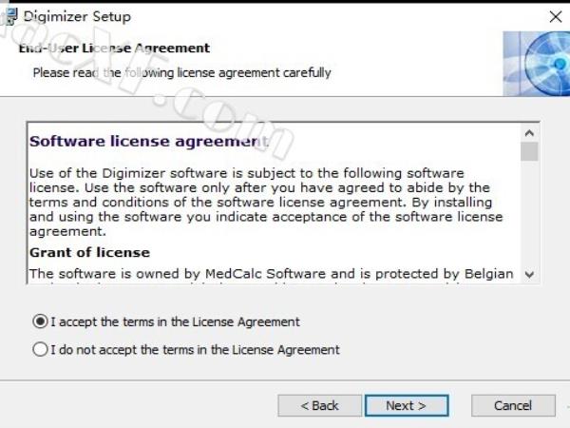Click the license scrollbar up arrow
This screenshot has width=570, height=428.
(529, 133)
